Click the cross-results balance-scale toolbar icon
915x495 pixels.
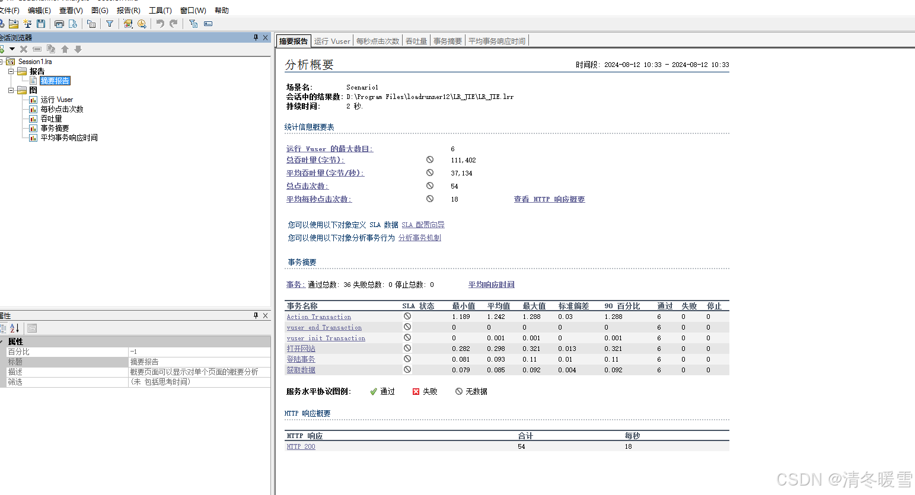coord(27,24)
